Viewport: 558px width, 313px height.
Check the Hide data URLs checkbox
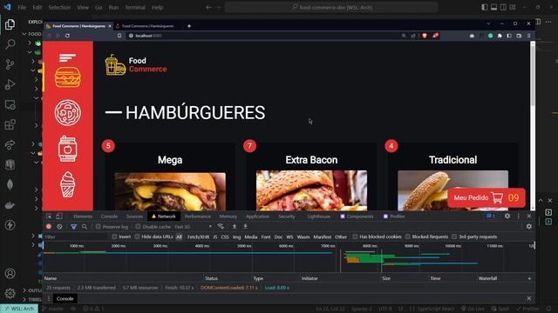137,236
